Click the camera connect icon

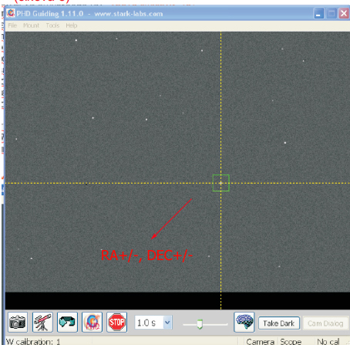click(x=18, y=322)
